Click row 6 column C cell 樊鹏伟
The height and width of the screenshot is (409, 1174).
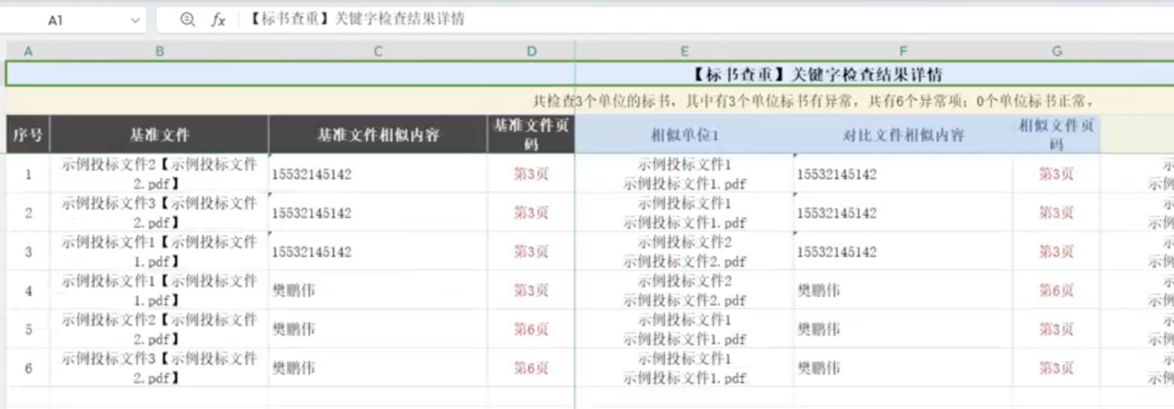coord(378,368)
